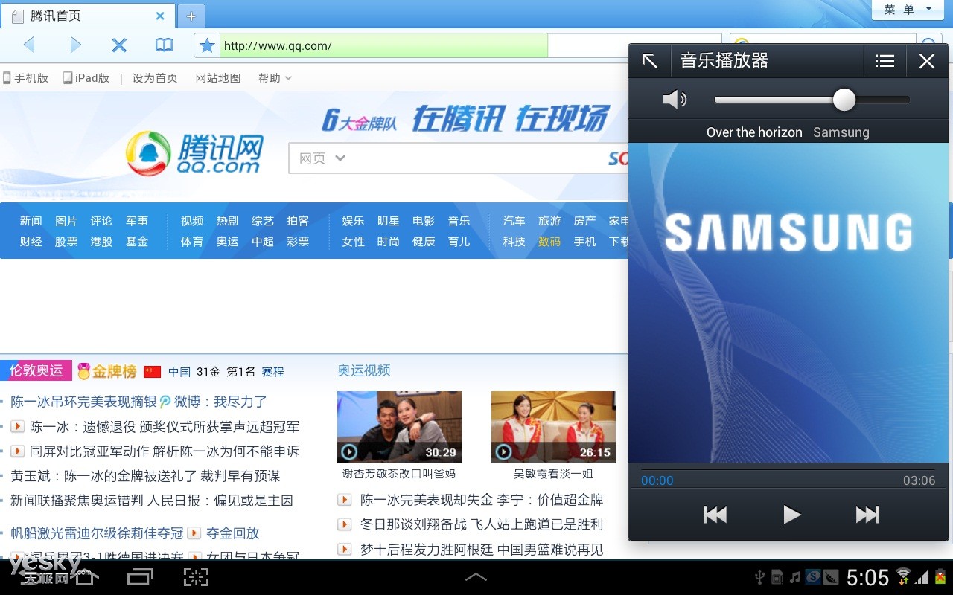Open the 奥运 navigation link
953x595 pixels.
(227, 242)
